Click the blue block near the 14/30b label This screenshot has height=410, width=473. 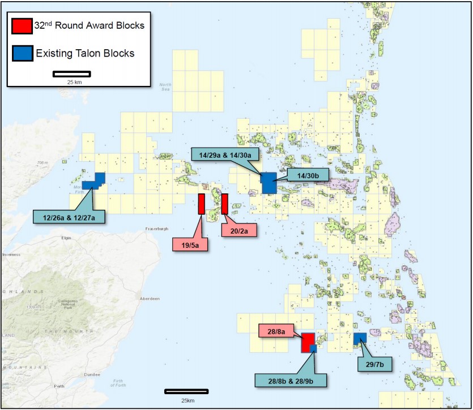pos(269,183)
